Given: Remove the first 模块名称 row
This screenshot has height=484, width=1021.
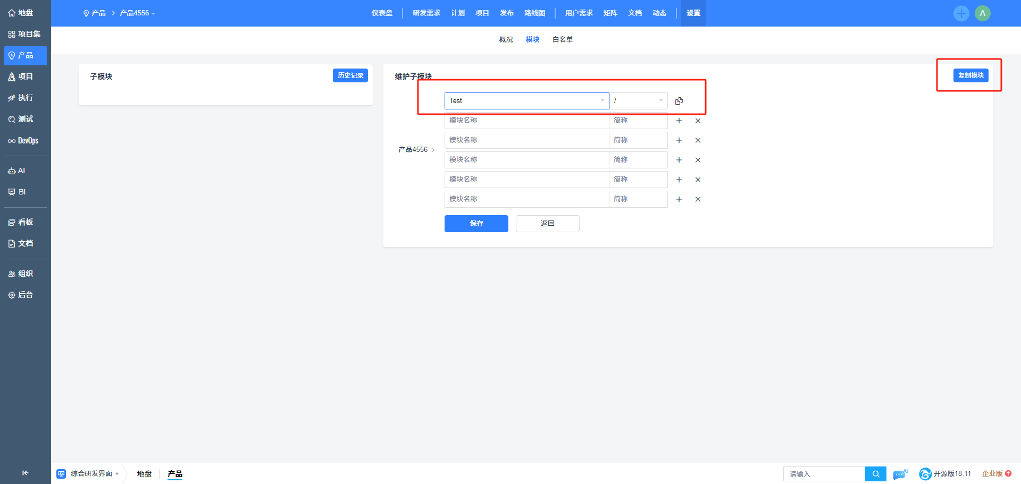Looking at the screenshot, I should pyautogui.click(x=698, y=121).
